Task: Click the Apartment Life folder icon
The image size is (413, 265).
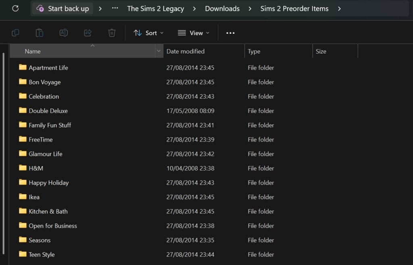Action: tap(23, 67)
